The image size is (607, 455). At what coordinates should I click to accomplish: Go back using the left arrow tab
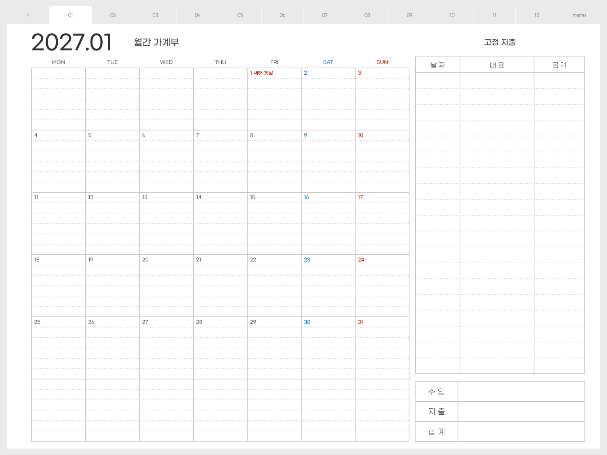(28, 15)
